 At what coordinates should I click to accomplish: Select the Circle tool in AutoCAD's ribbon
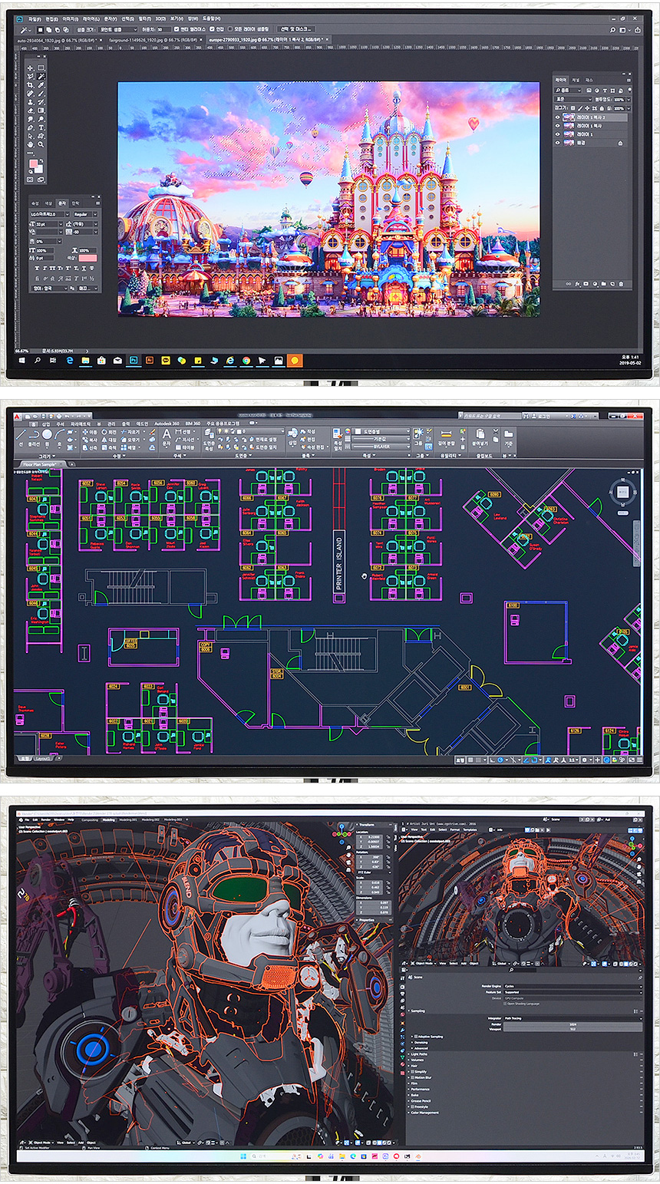click(48, 434)
